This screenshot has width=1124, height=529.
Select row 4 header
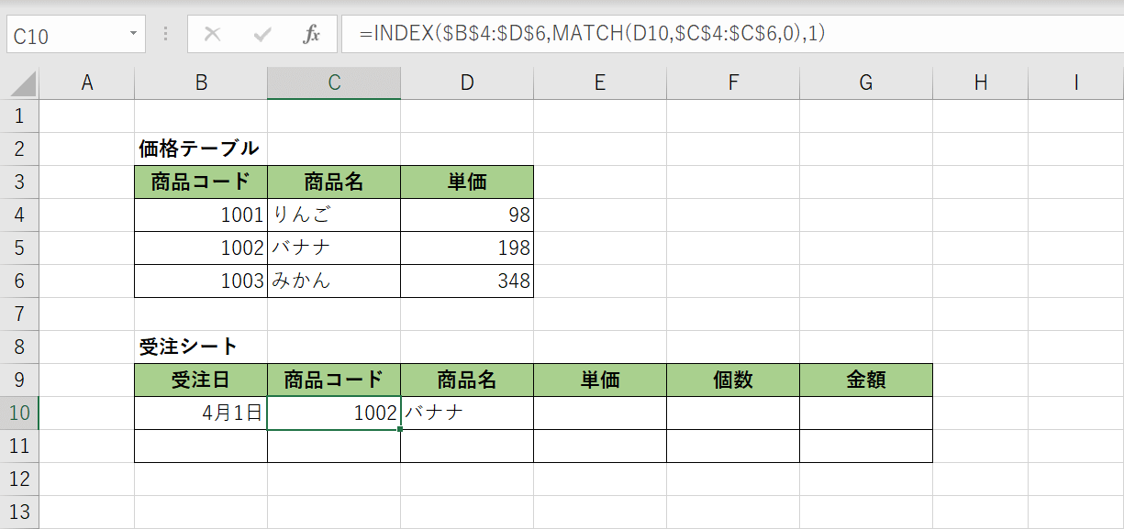pyautogui.click(x=19, y=215)
